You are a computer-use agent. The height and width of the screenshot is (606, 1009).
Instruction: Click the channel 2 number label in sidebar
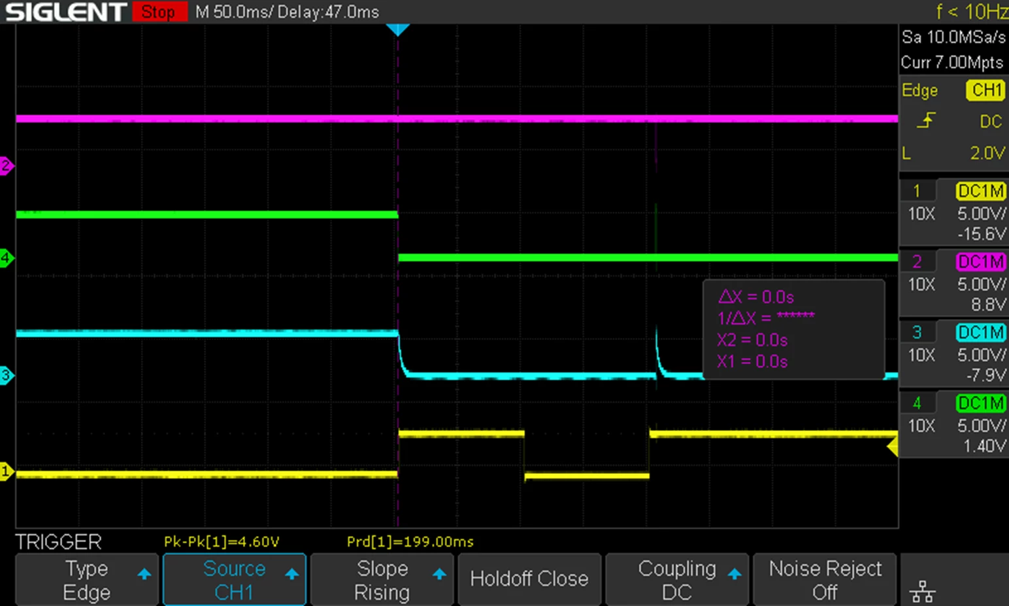pyautogui.click(x=917, y=261)
